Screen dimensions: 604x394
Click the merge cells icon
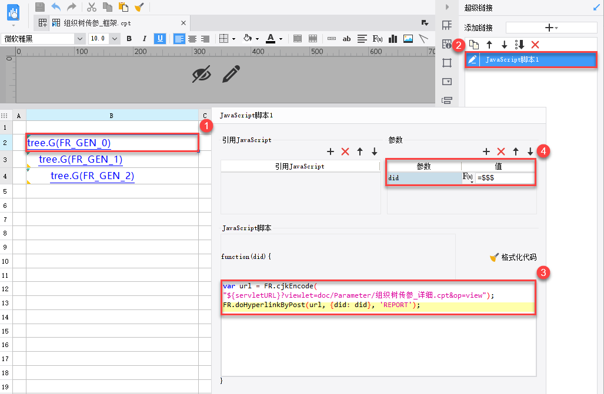click(298, 39)
